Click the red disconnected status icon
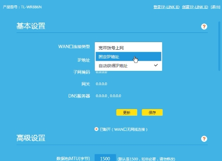This screenshot has height=161, width=222. pos(96,129)
